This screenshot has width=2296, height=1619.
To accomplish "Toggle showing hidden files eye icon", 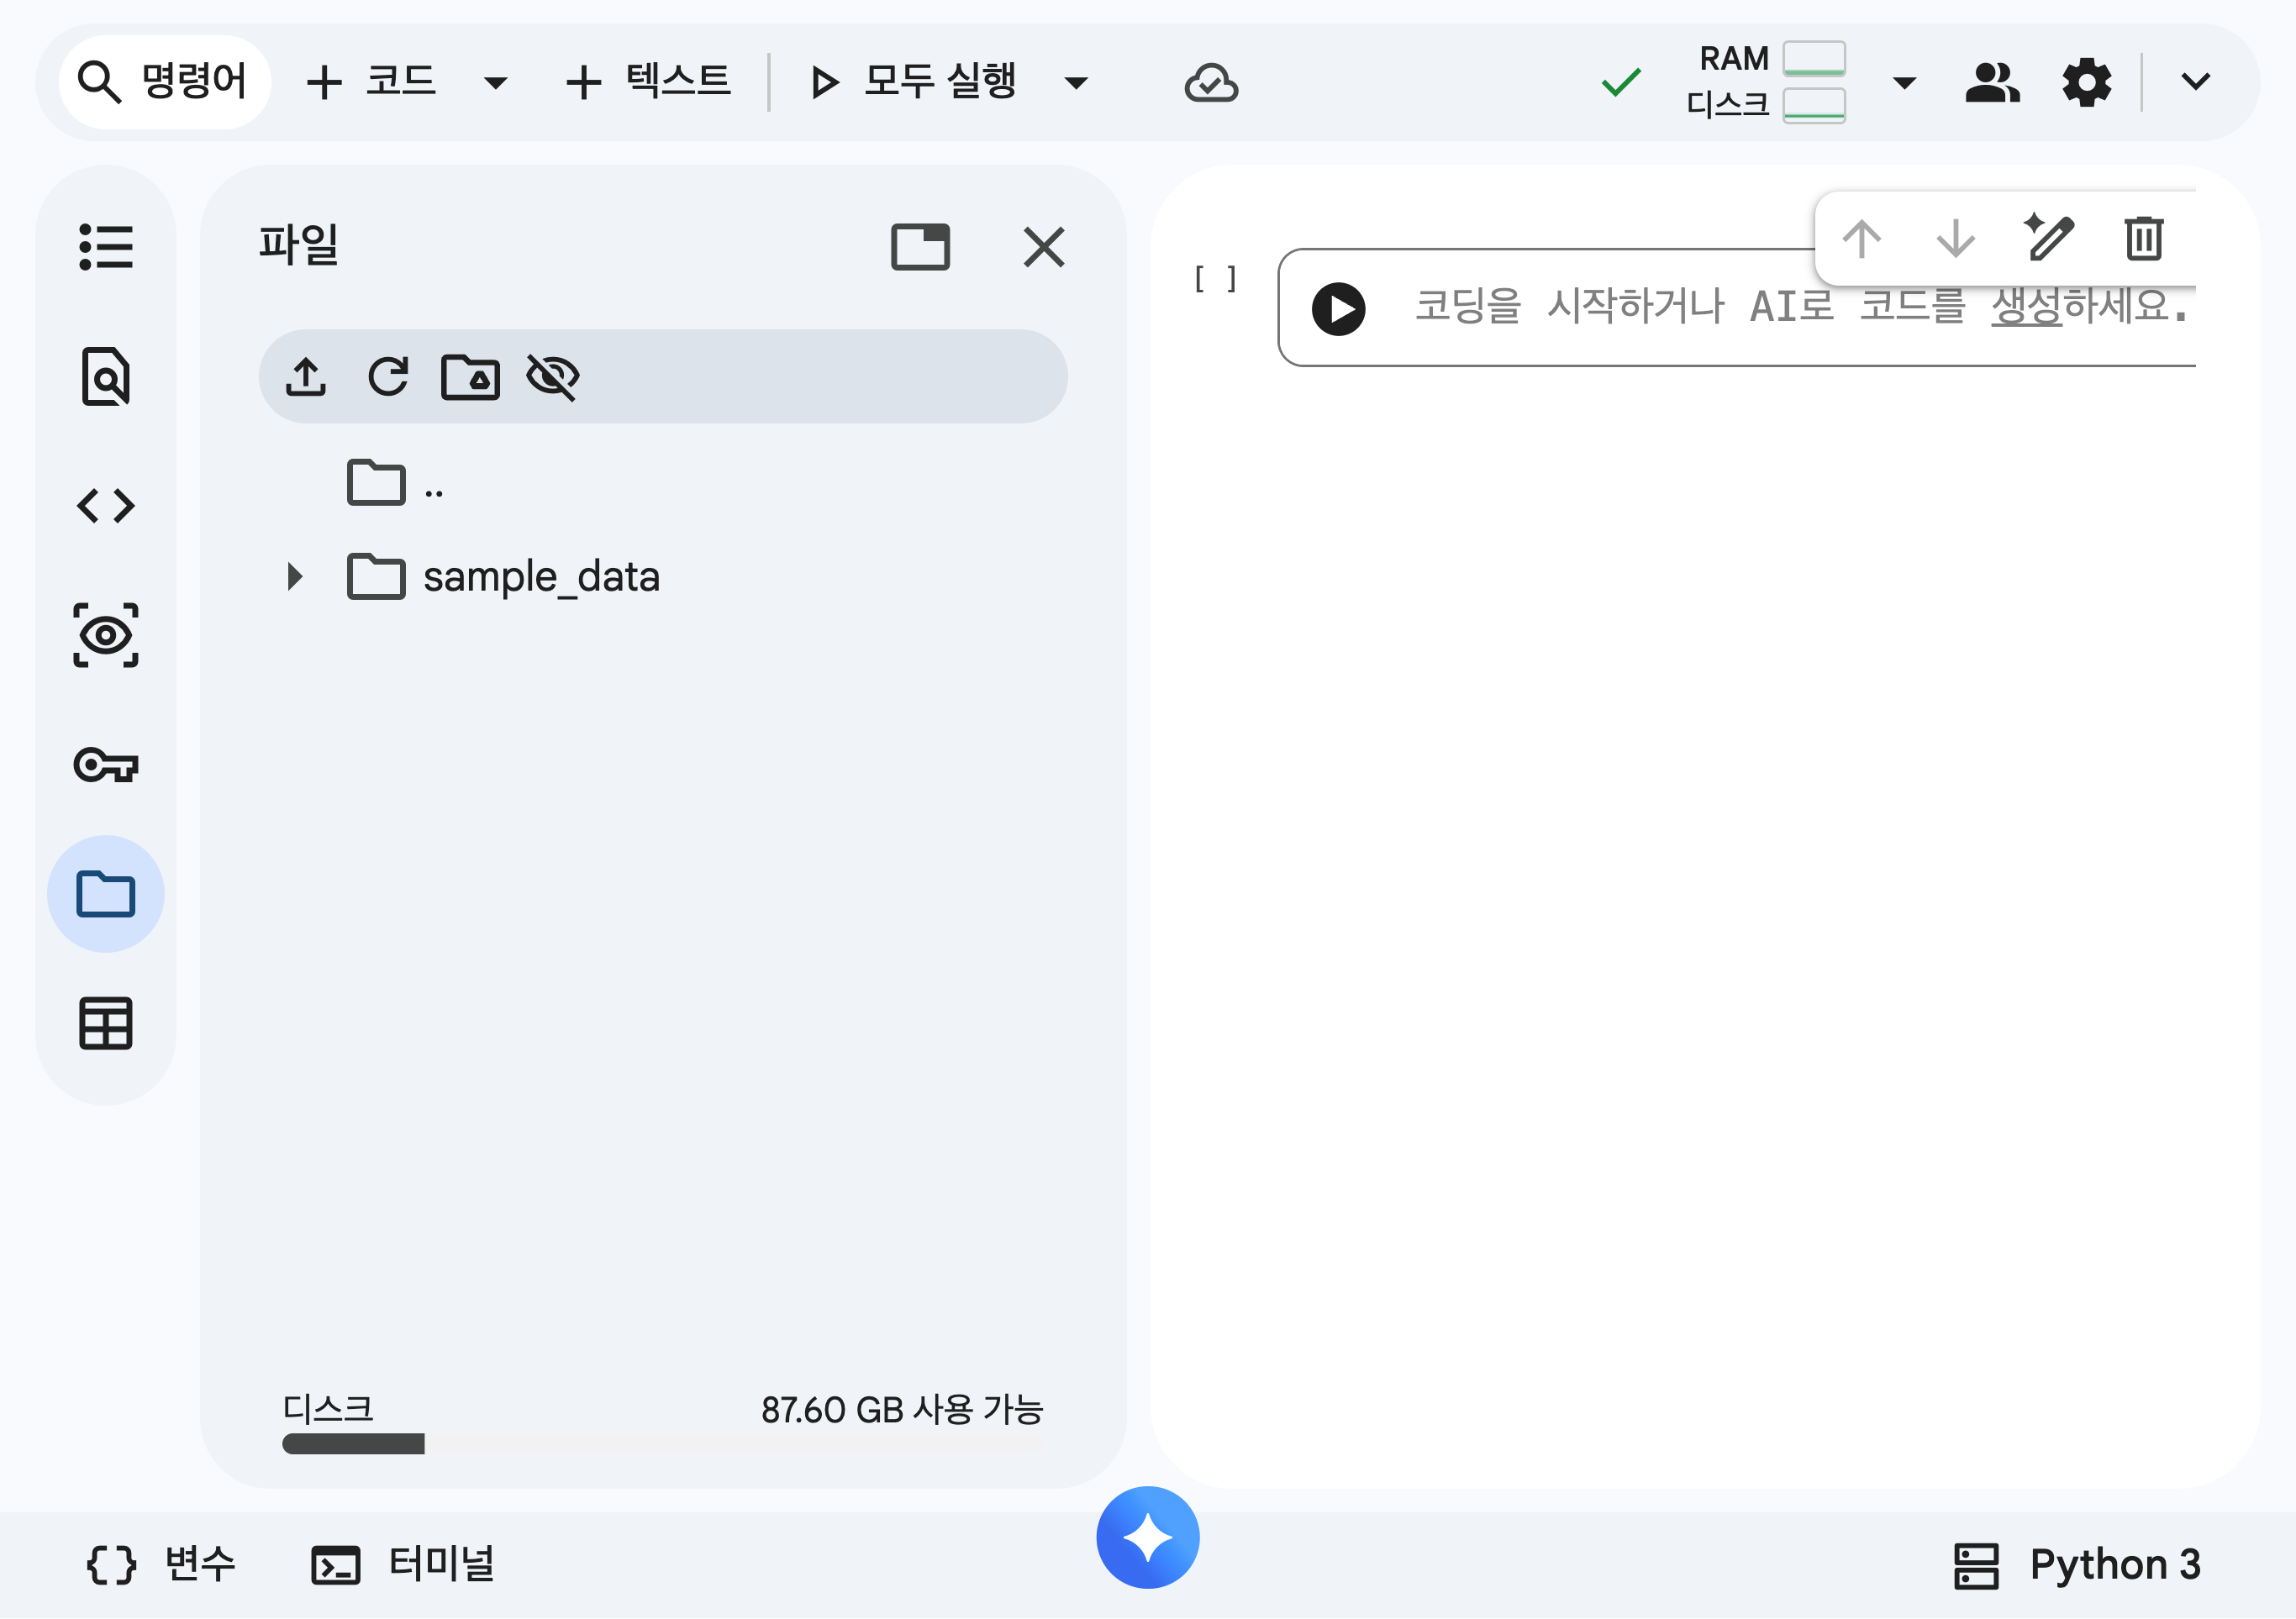I will pos(553,377).
